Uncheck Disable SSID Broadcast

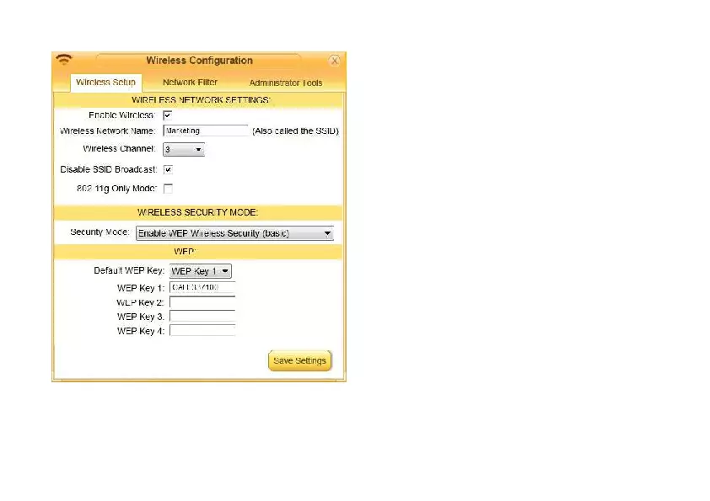click(x=168, y=169)
